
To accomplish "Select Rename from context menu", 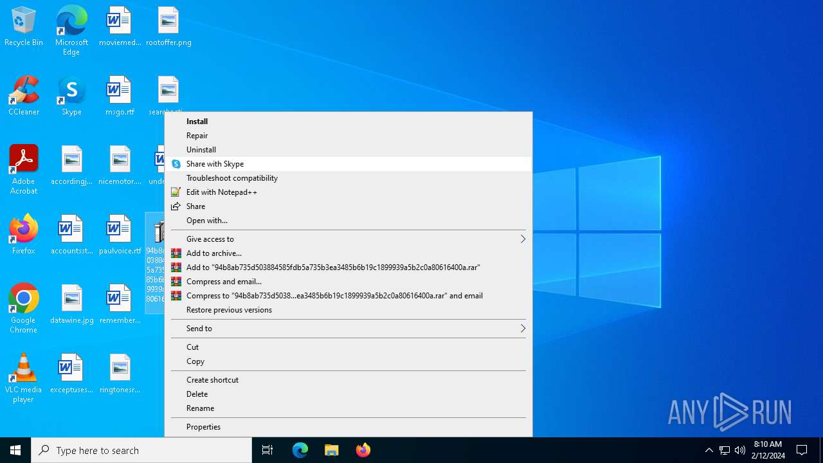I will point(348,408).
